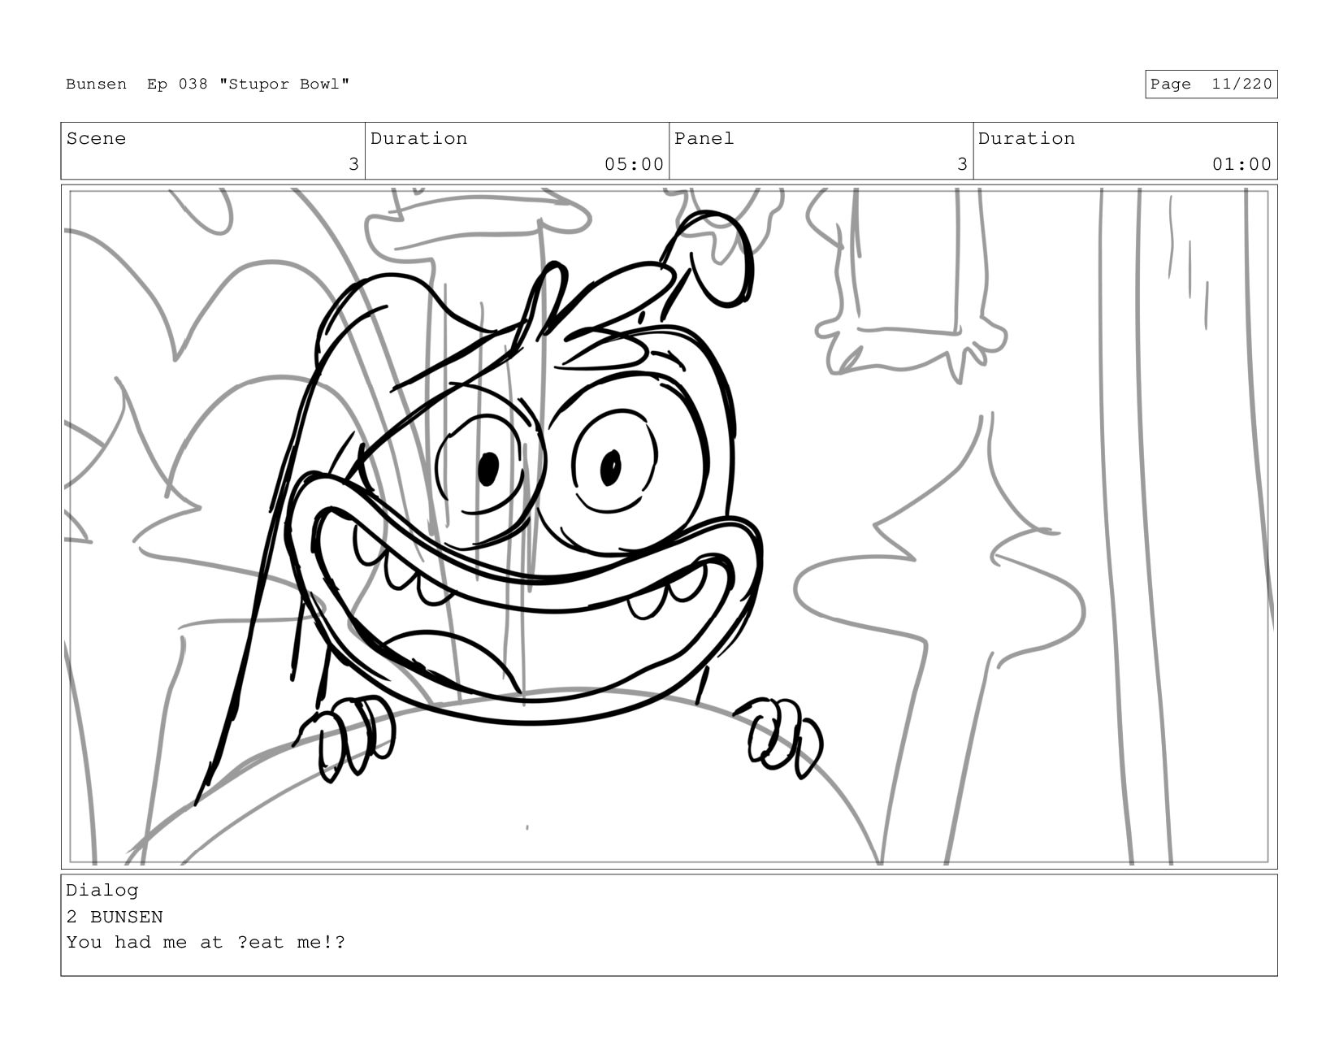Click the 'Scene' header label
The width and height of the screenshot is (1339, 1037).
(x=96, y=139)
